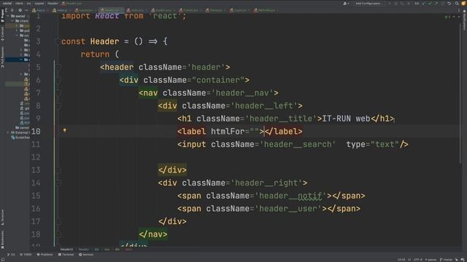Click 4 spaces indent setting in status bar
The image size is (467, 262).
(x=431, y=260)
